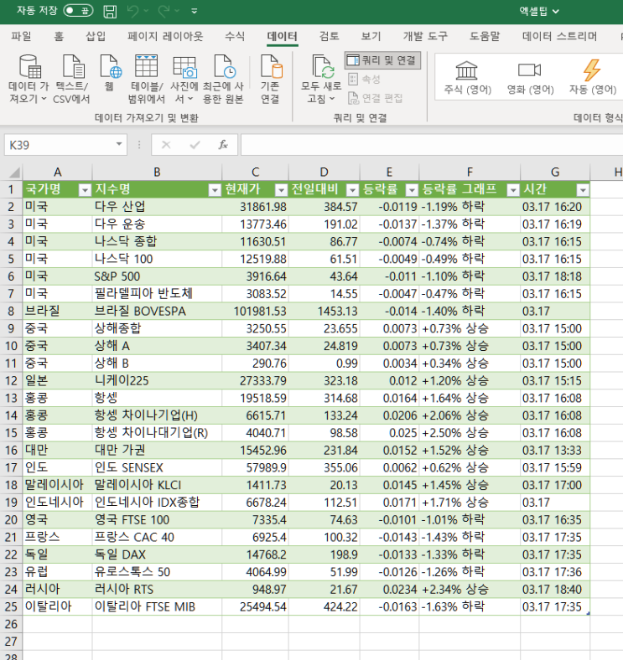Open the 등락률 filter dropdown
This screenshot has width=623, height=660.
pyautogui.click(x=412, y=190)
